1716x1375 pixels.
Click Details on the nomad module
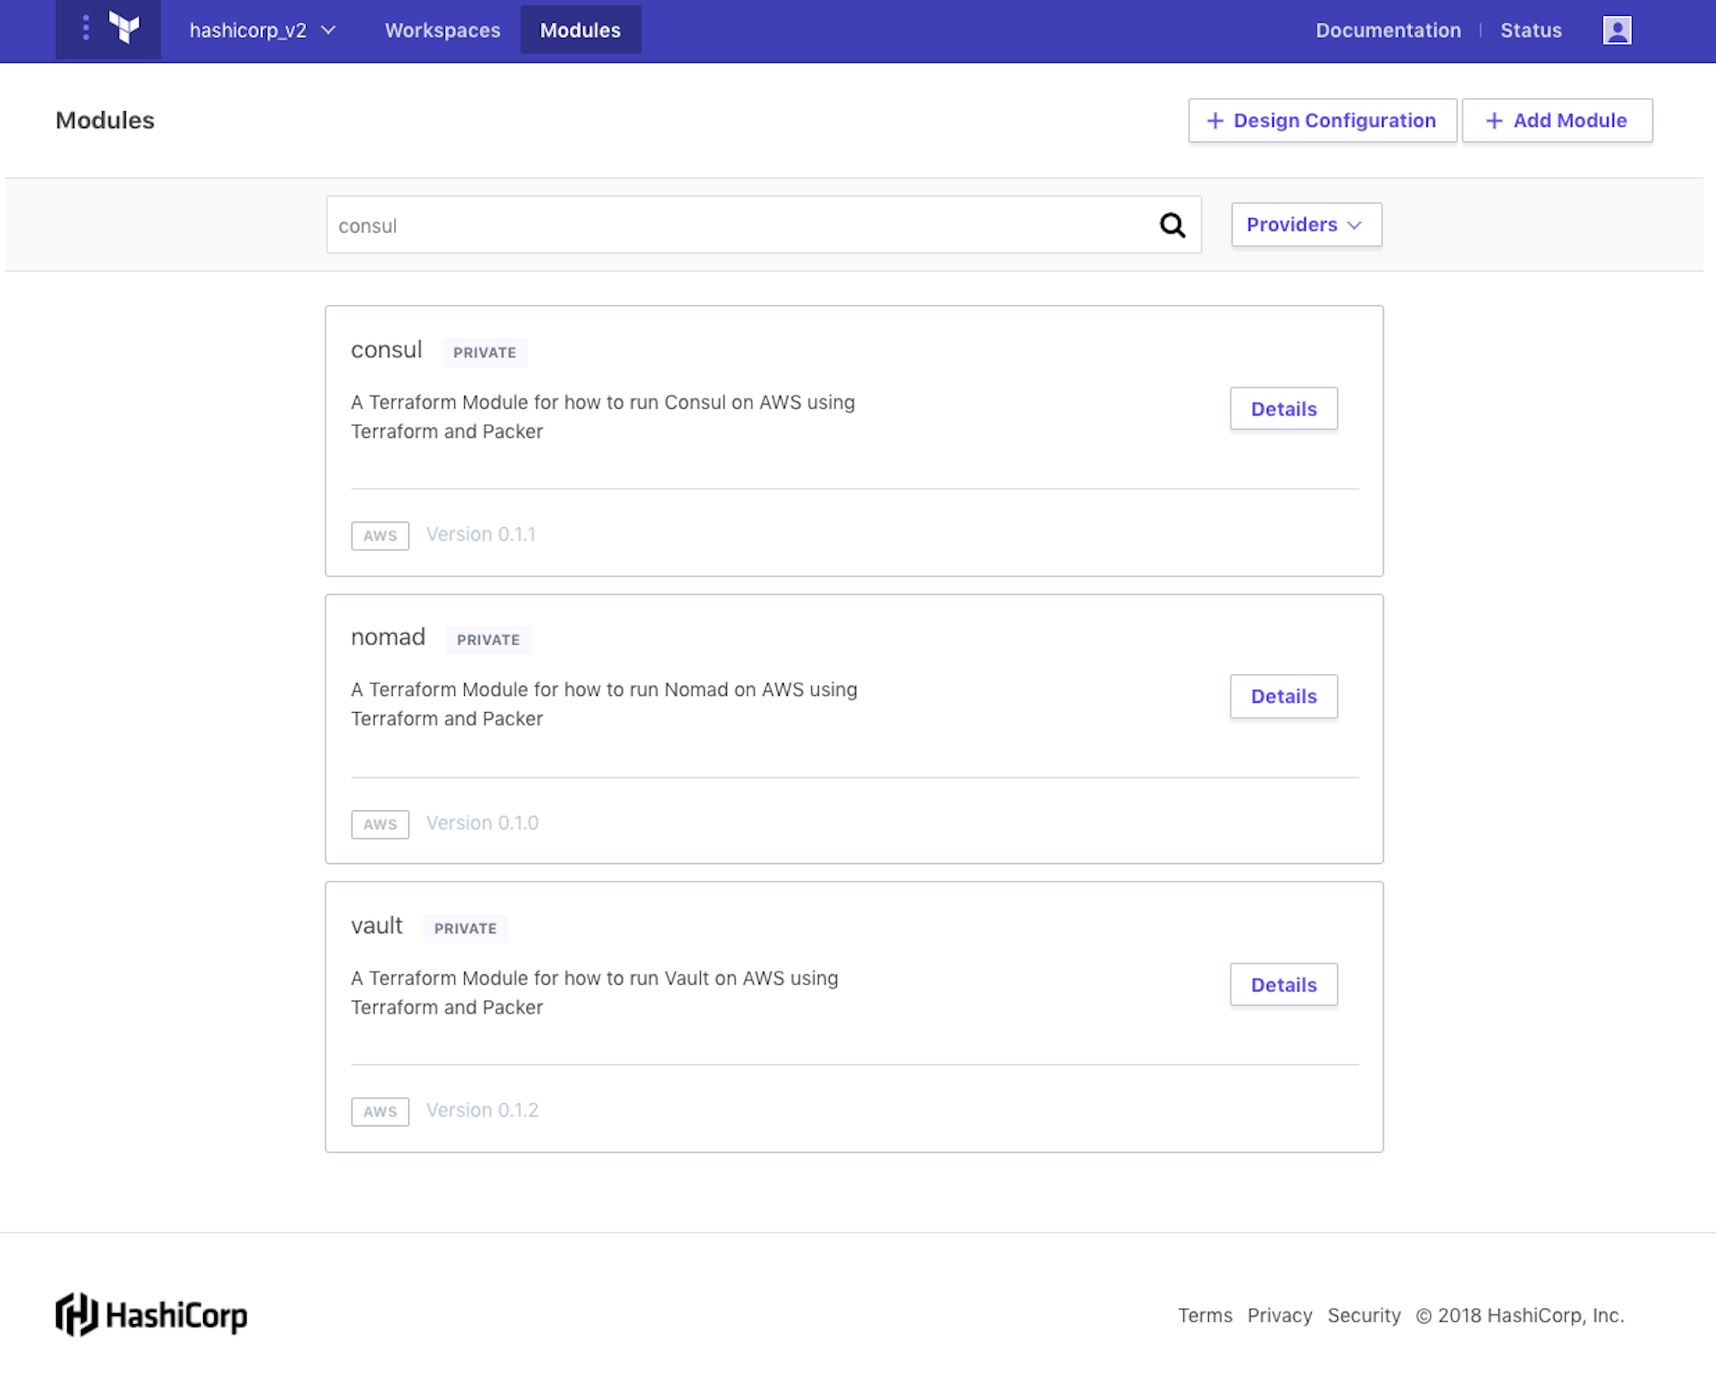click(1283, 696)
